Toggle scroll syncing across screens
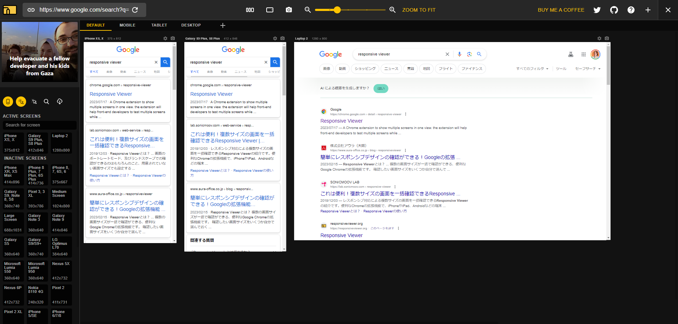The image size is (678, 324). point(8,101)
